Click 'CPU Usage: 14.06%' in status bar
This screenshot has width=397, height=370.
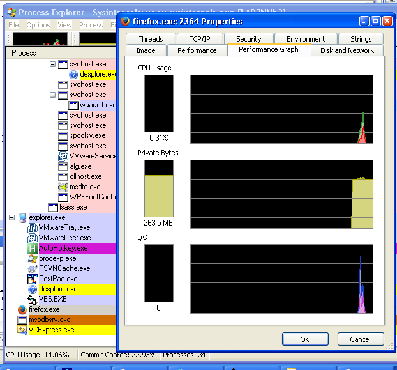tap(38, 355)
